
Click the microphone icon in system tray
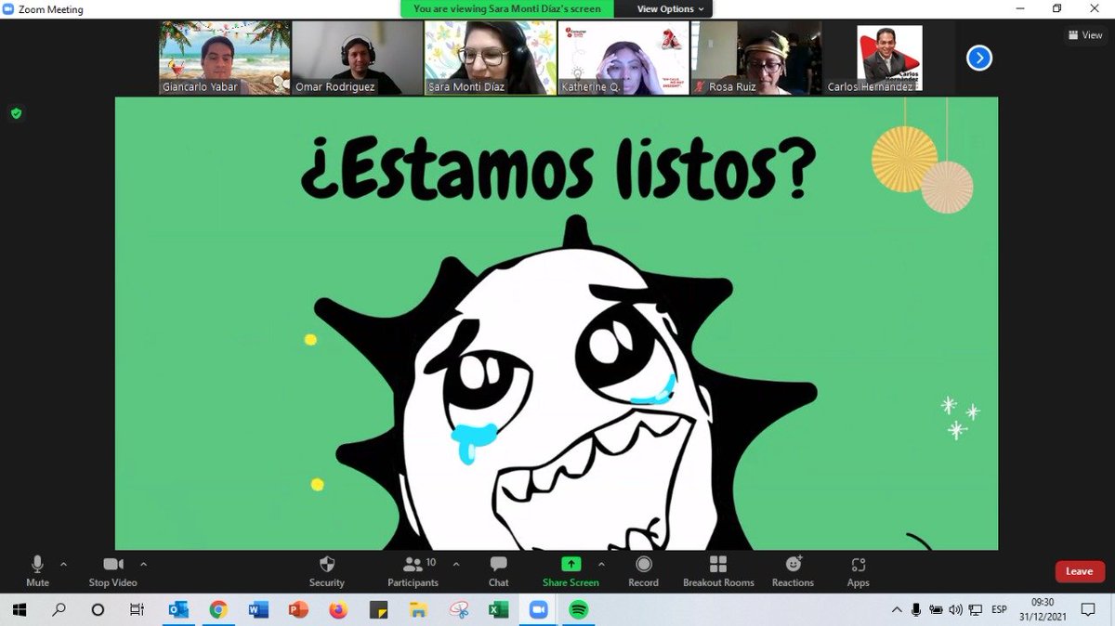click(916, 610)
